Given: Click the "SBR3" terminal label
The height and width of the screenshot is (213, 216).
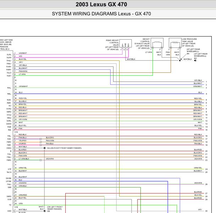Looking at the screenshot, I should tap(9, 196).
